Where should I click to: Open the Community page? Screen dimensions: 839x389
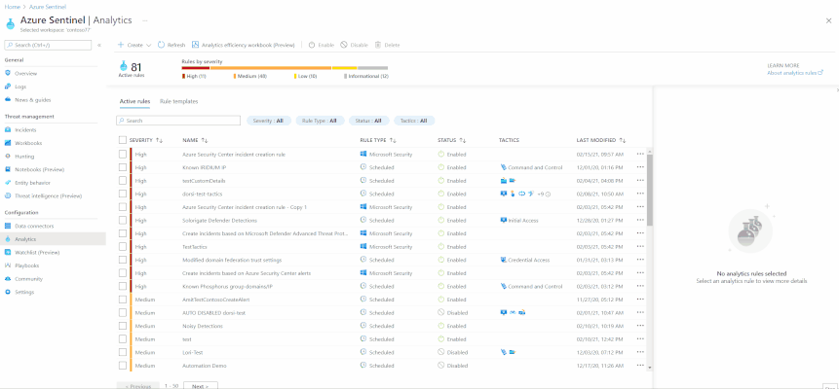click(28, 279)
